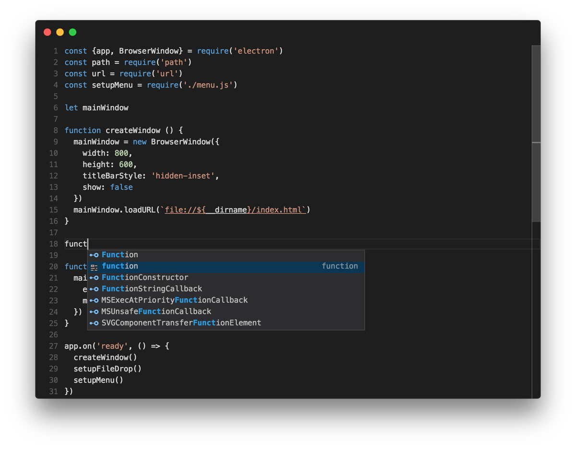Click 'createWindow()' call on line 28

(x=106, y=357)
